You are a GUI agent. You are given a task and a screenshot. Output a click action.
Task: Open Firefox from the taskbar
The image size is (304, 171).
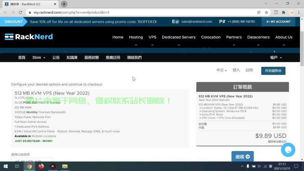pos(41,167)
